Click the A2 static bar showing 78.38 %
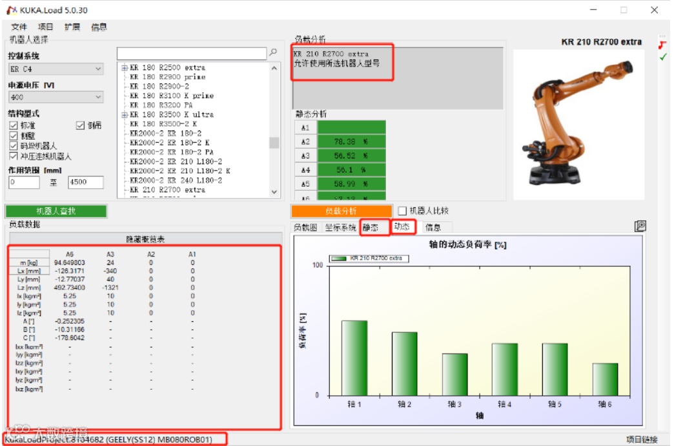Screen dimensions: 674x446 (x=351, y=142)
